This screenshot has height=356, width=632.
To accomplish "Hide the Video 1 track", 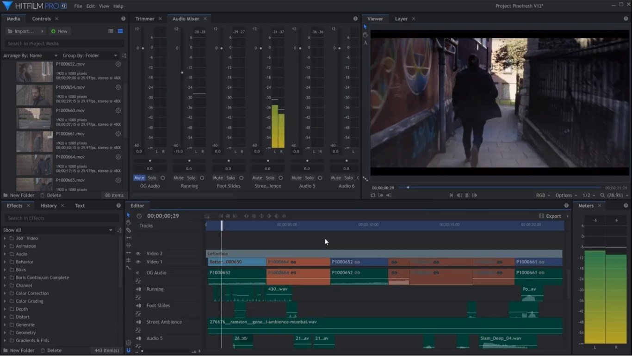I will [138, 262].
